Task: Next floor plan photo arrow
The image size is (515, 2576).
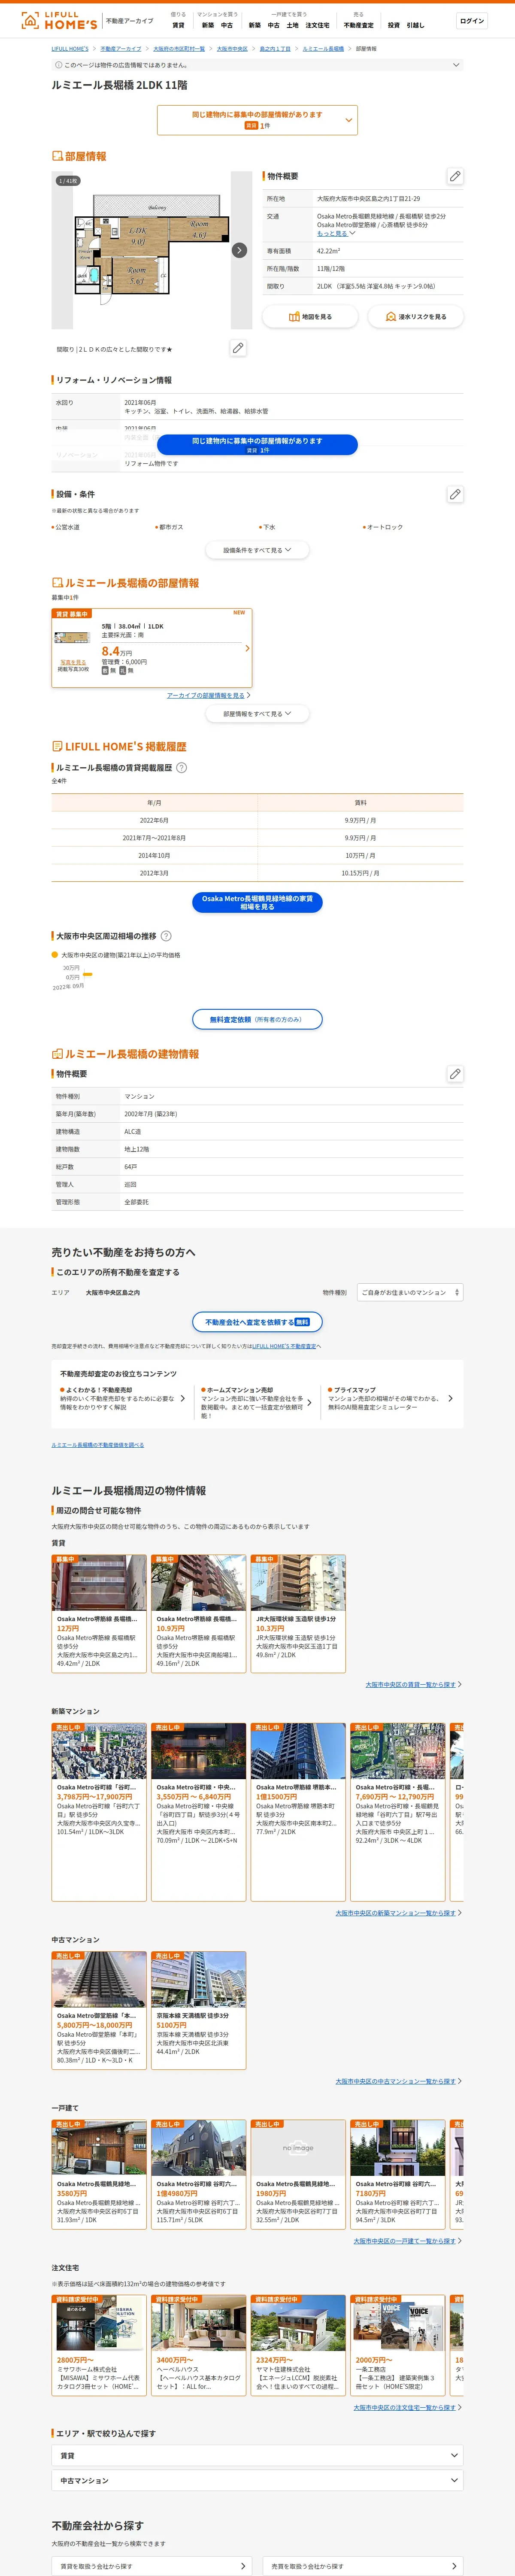Action: 239,250
